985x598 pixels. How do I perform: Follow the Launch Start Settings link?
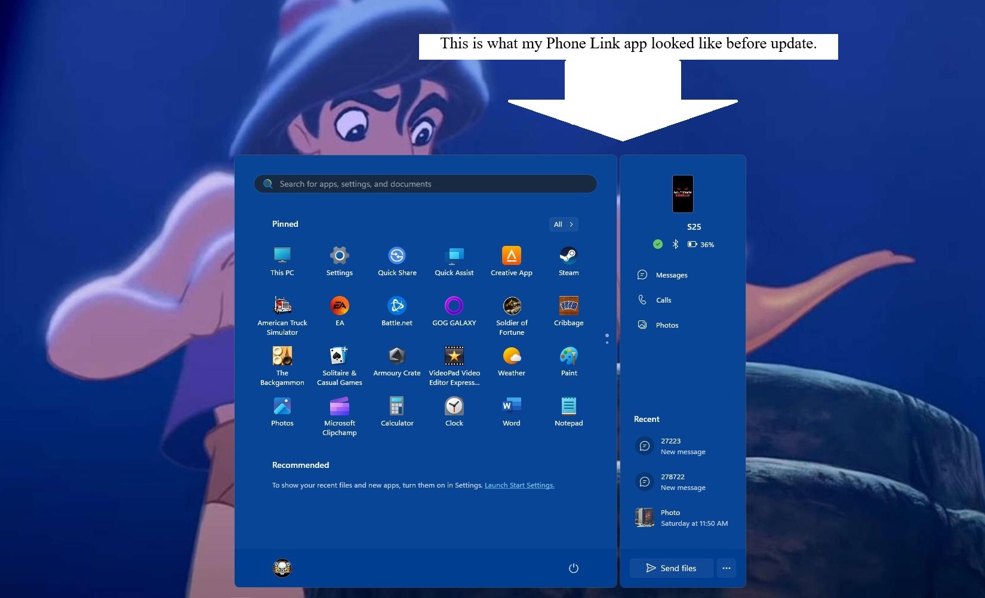(519, 485)
